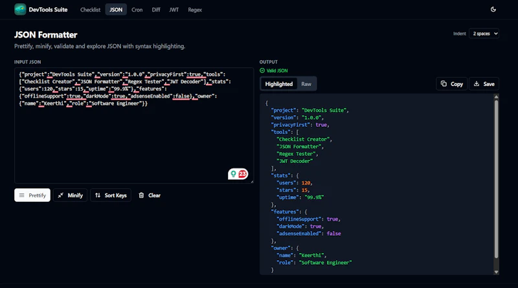Image resolution: width=518 pixels, height=288 pixels.
Task: Open the Checklist tab
Action: [x=90, y=10]
